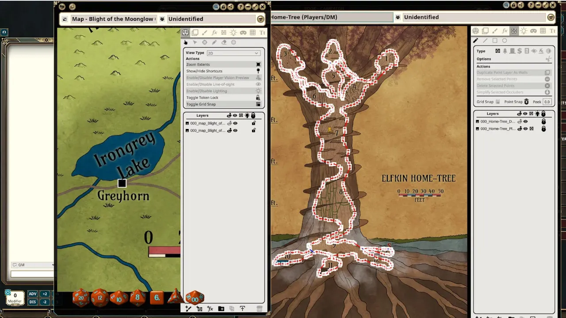Open the GM chat mode dropdown
Image resolution: width=566 pixels, height=318 pixels.
point(32,265)
